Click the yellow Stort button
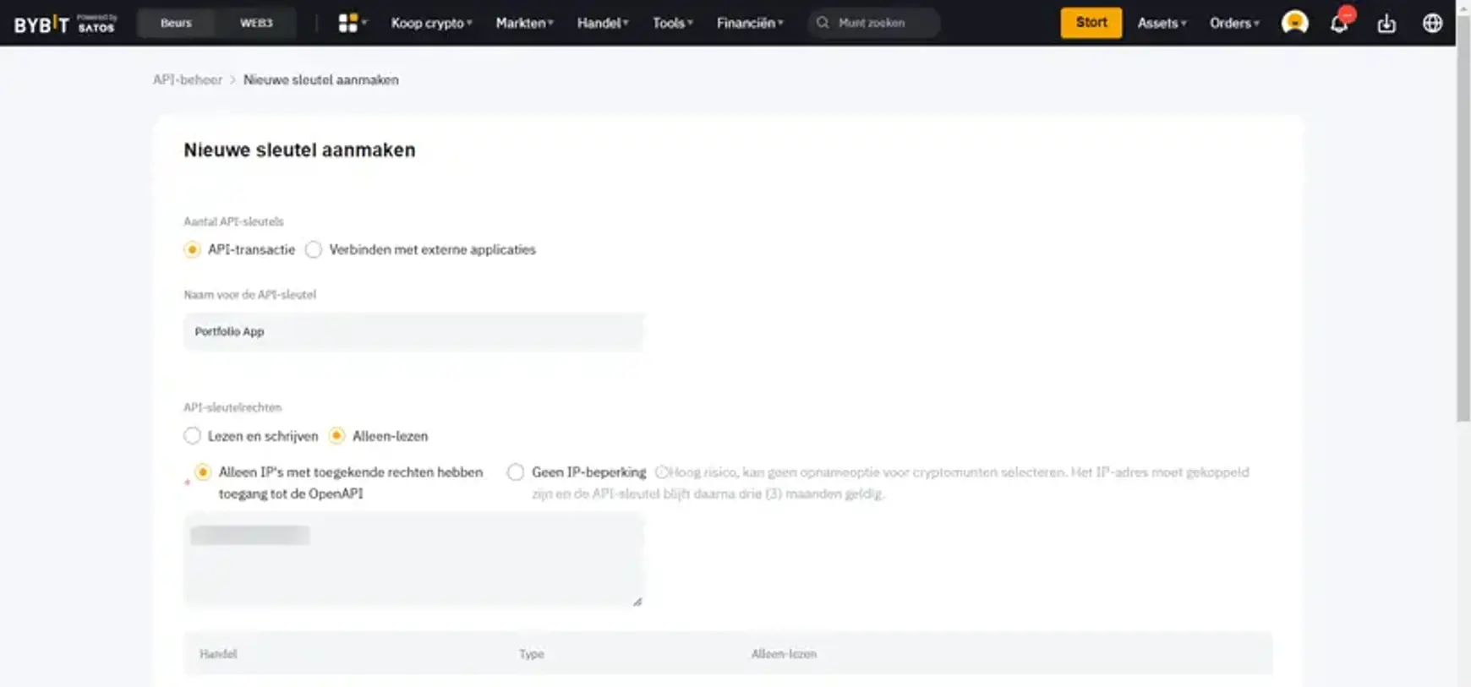1471x687 pixels. click(x=1091, y=23)
